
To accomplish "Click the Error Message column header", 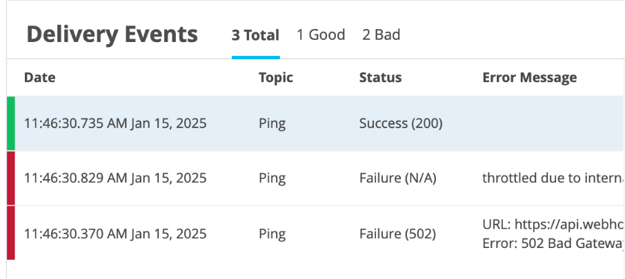I will [x=529, y=78].
